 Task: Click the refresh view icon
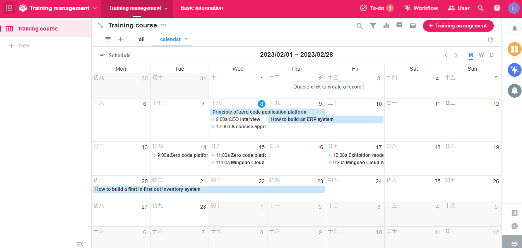click(490, 40)
